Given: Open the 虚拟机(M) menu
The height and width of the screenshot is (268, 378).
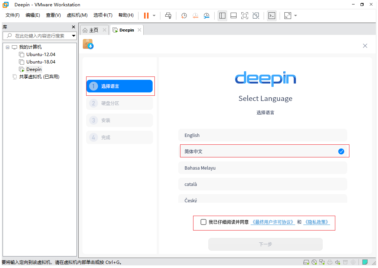Looking at the screenshot, I should [x=77, y=15].
